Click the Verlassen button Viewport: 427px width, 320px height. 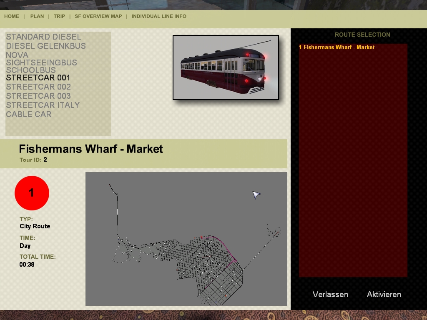coord(330,295)
